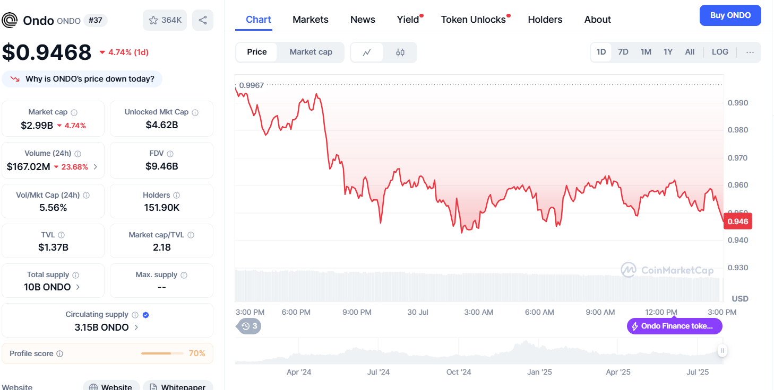
Task: Click Circulating supply info icon
Action: (135, 315)
